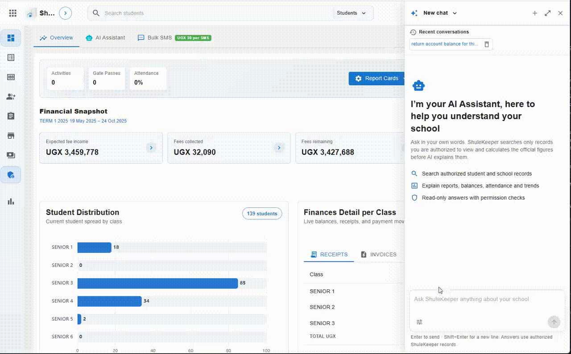Click the SENIOR 5 chart label
The width and height of the screenshot is (571, 354).
pyautogui.click(x=62, y=319)
